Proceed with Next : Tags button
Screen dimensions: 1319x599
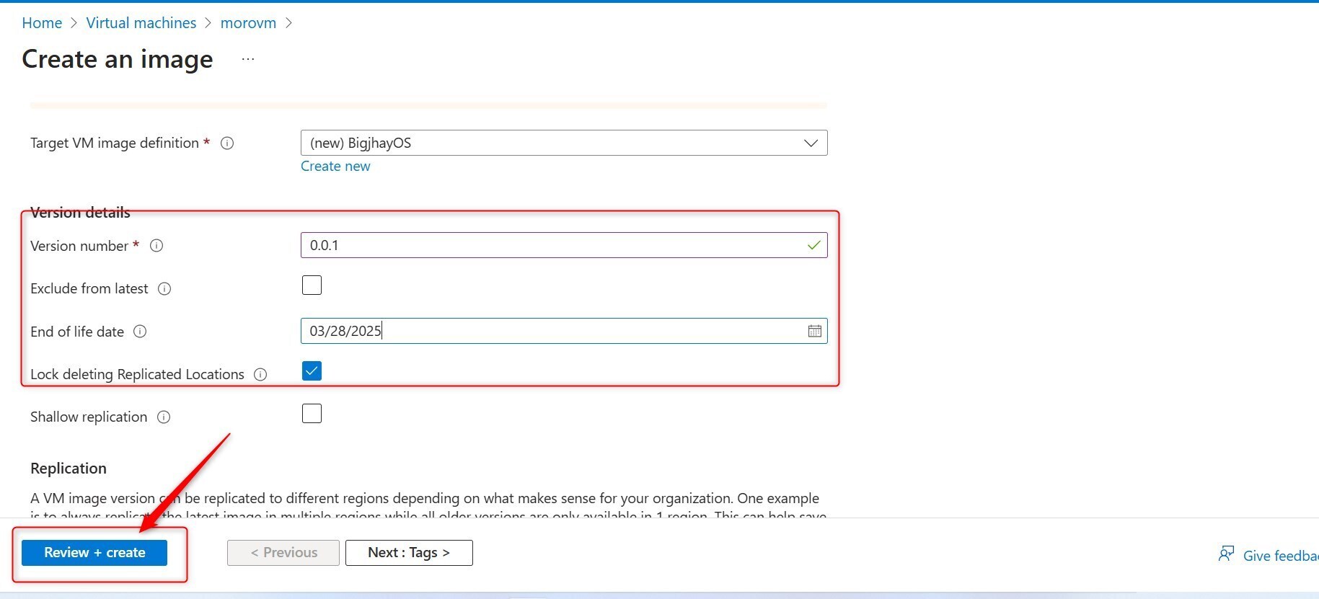(x=409, y=553)
